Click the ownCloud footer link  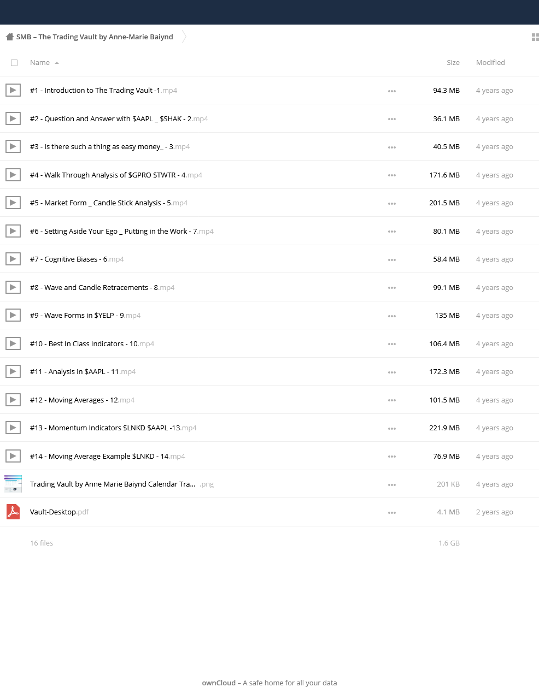tap(219, 683)
